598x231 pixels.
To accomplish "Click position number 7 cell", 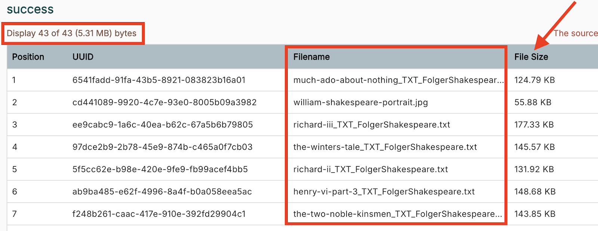I will [15, 214].
